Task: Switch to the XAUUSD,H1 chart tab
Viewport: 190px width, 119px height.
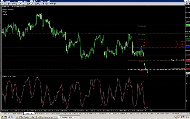Action: tap(6, 114)
